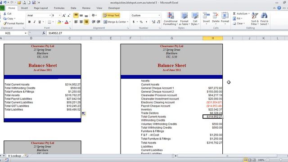Increase font size with Grow Font

click(x=64, y=15)
